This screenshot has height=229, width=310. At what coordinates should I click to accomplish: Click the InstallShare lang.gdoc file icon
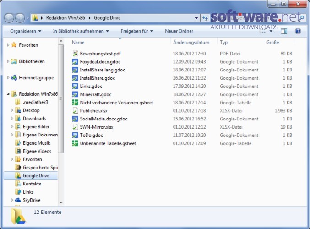pyautogui.click(x=75, y=70)
